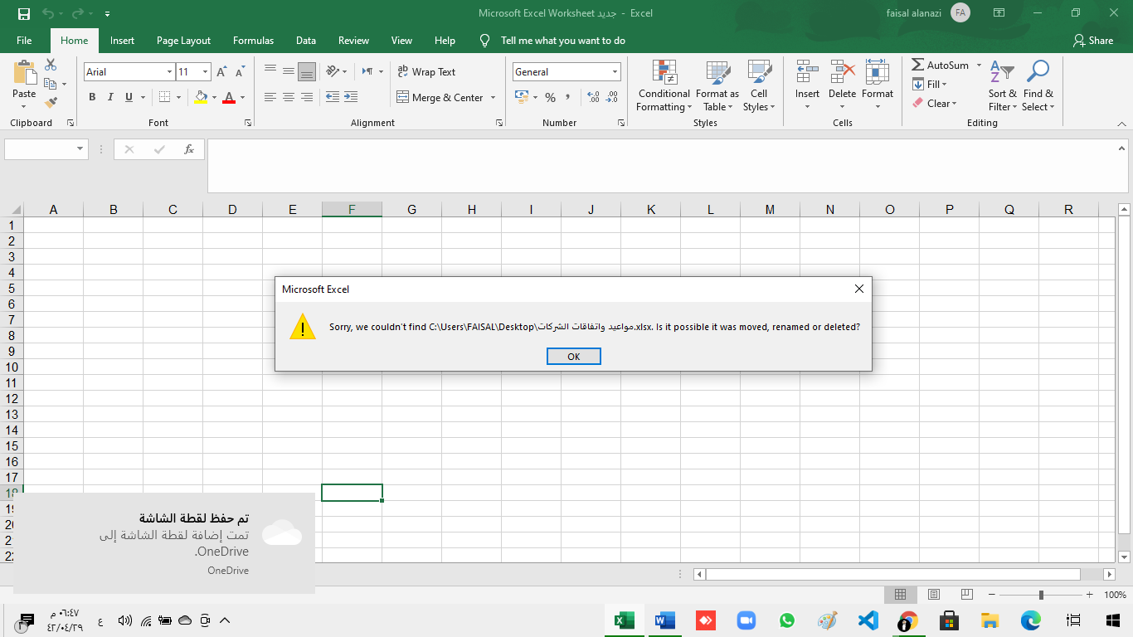Apply the red Font Color letter A

[229, 97]
